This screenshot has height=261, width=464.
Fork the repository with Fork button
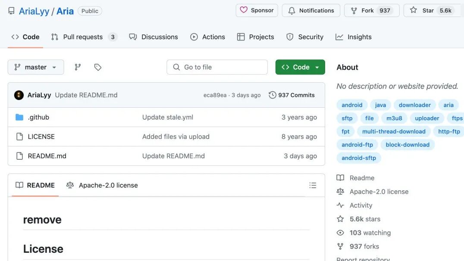(372, 10)
